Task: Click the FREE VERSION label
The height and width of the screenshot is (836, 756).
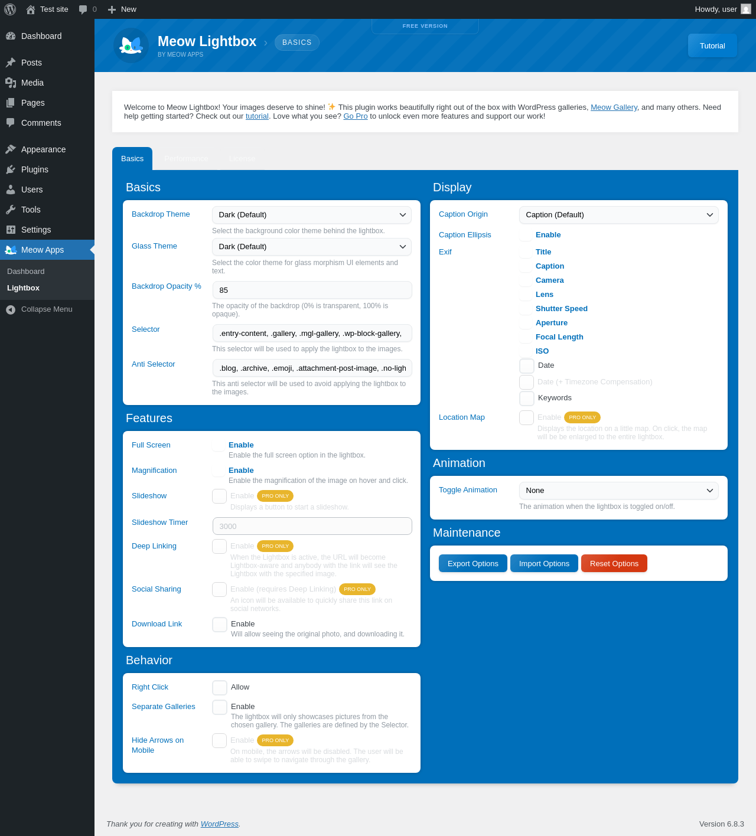Action: (425, 26)
